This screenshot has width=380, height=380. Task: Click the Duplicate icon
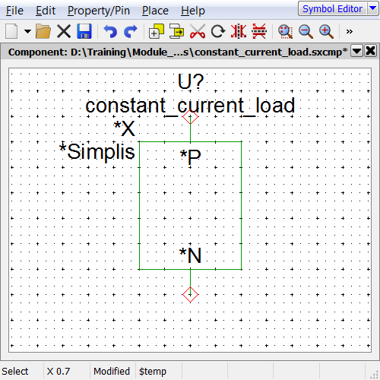pyautogui.click(x=157, y=31)
